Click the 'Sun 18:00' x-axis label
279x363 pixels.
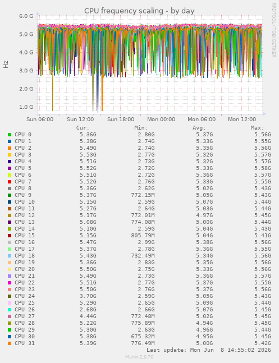click(x=121, y=120)
